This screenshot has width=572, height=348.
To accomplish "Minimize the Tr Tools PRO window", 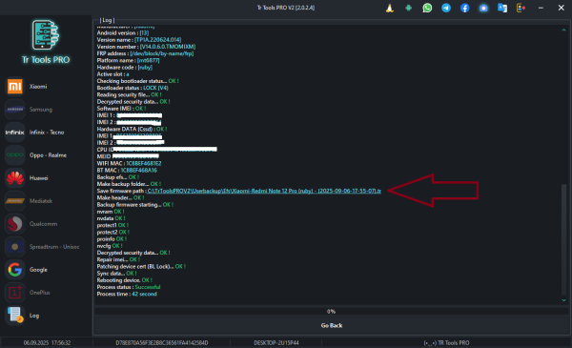I will tap(541, 8).
